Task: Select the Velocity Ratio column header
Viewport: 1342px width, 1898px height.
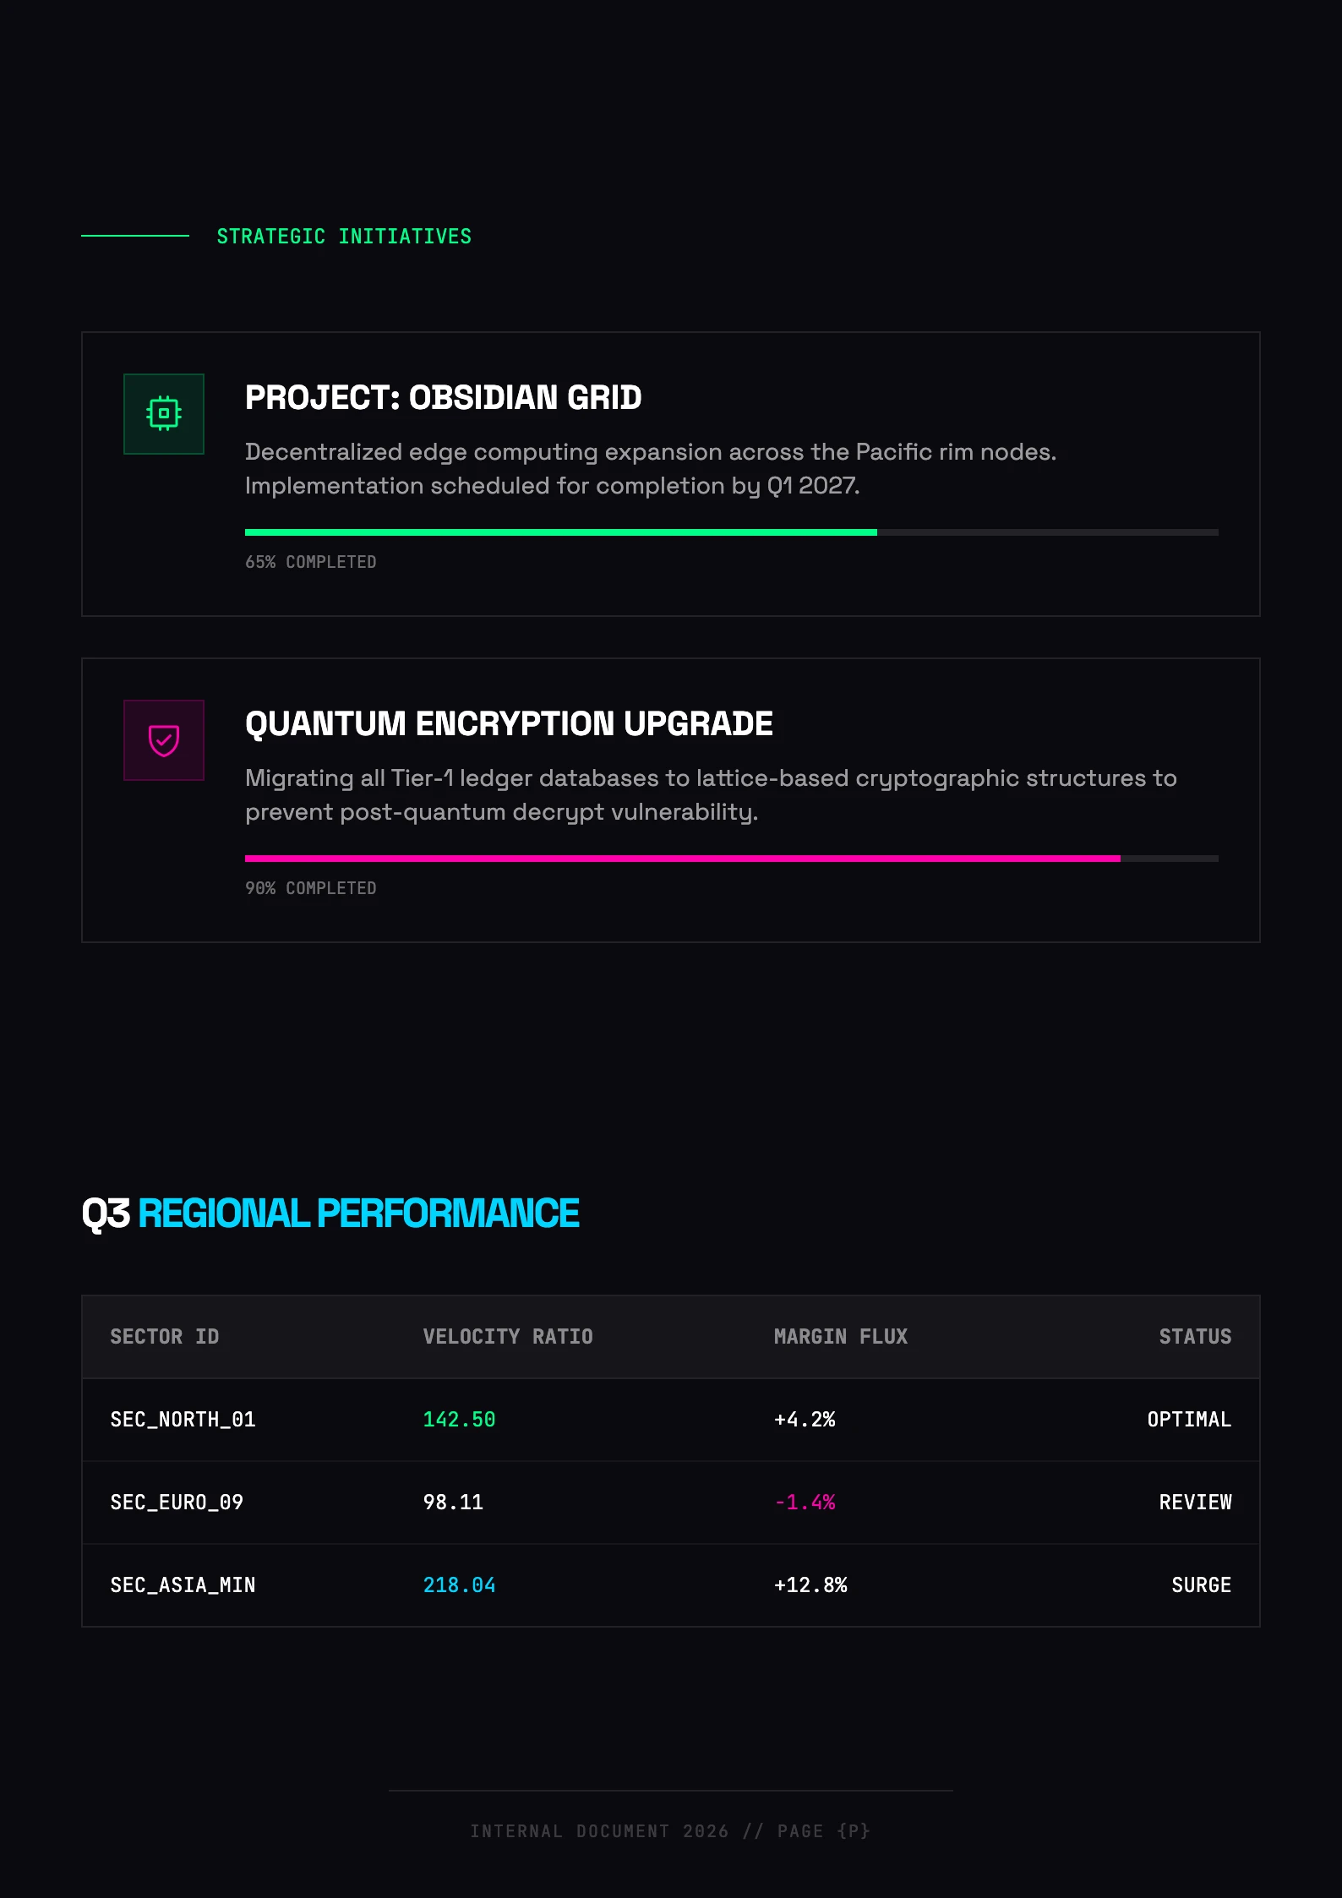Action: tap(508, 1337)
